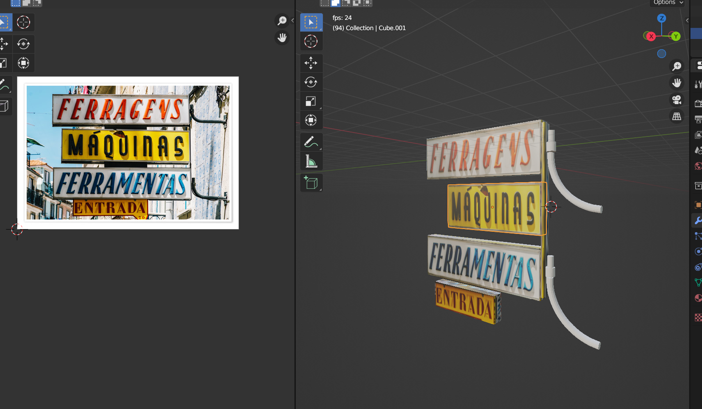Select the Cursor tool in left viewport
The image size is (702, 409).
(x=24, y=22)
